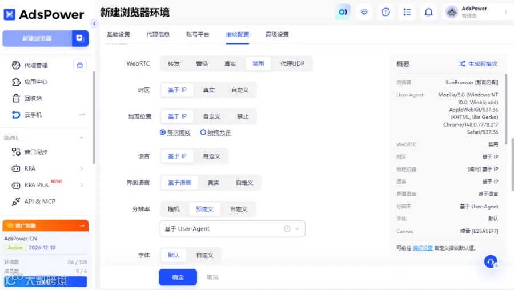Image resolution: width=514 pixels, height=290 pixels.
Task: Click the left sidebar scrollbar
Action: 94,117
